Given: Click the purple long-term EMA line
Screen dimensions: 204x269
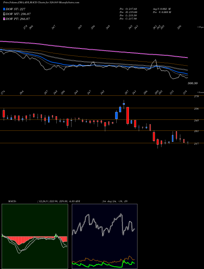Looking at the screenshot, I should point(94,49).
